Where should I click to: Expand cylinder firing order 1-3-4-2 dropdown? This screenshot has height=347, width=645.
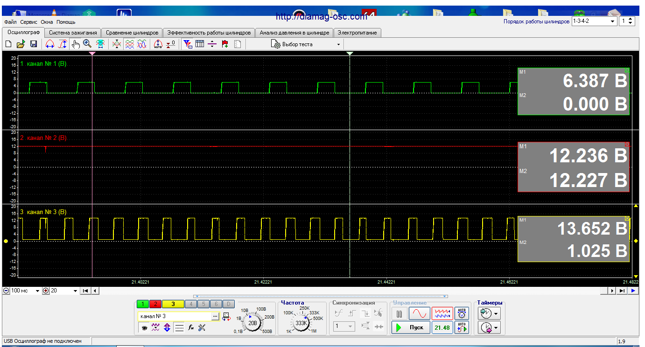[x=613, y=21]
